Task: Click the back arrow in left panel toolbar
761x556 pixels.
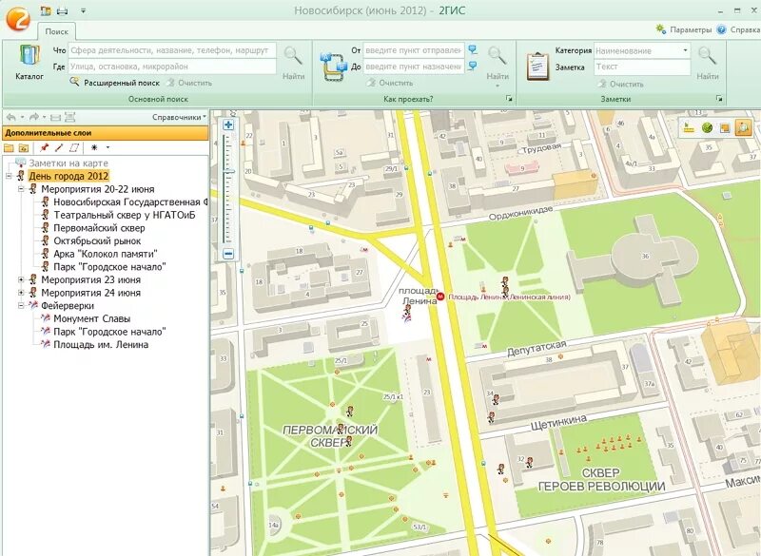Action: pyautogui.click(x=10, y=117)
